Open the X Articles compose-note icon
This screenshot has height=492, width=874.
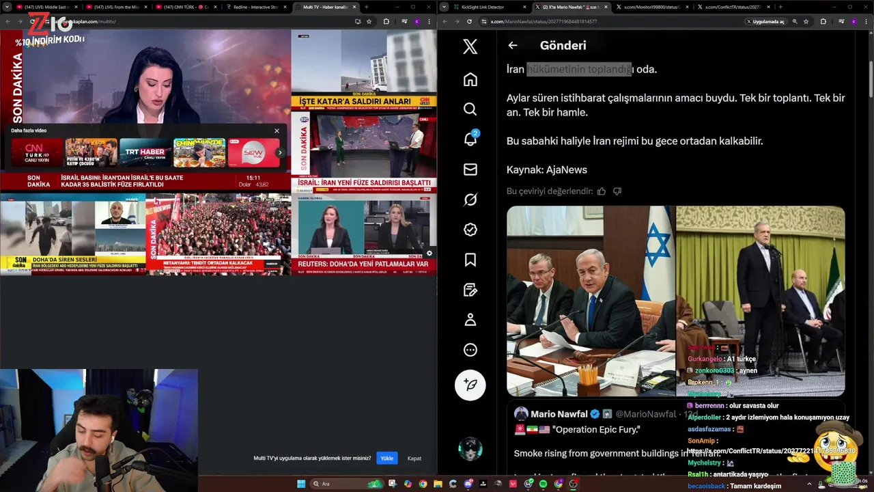470,290
